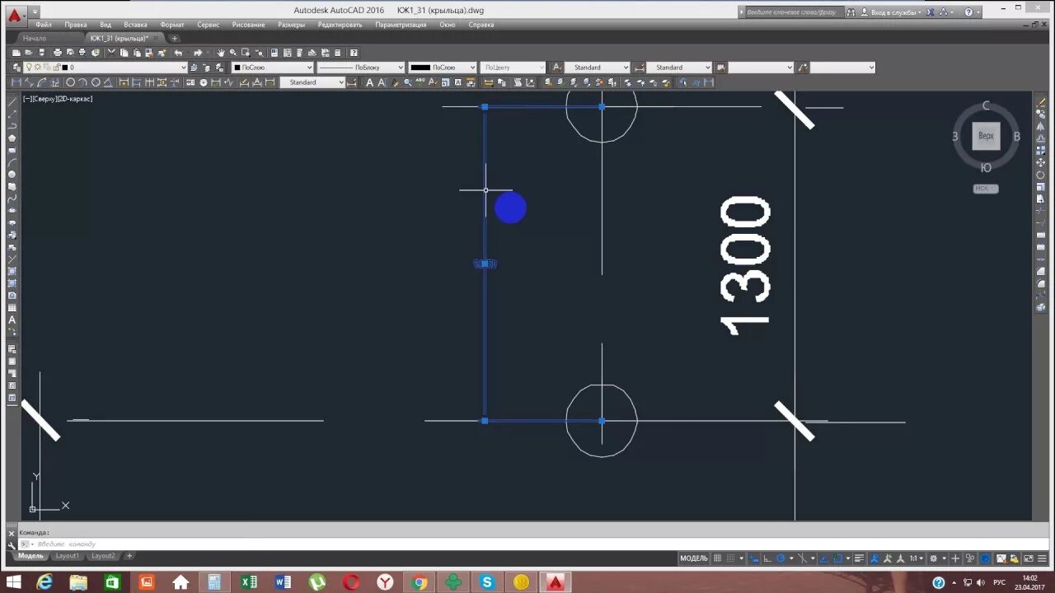Open the Standard dropdown in dimension toolbar
The height and width of the screenshot is (593, 1055).
312,82
